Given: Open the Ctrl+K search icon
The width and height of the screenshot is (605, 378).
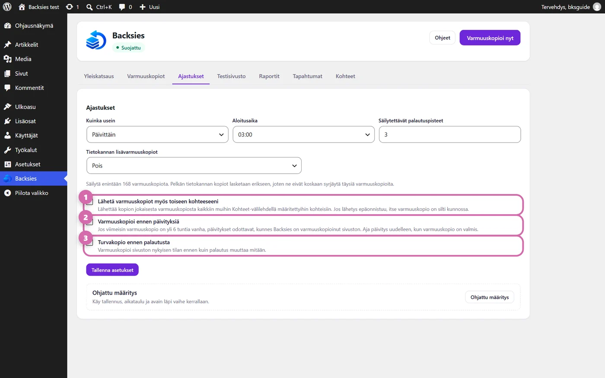Looking at the screenshot, I should pos(89,7).
